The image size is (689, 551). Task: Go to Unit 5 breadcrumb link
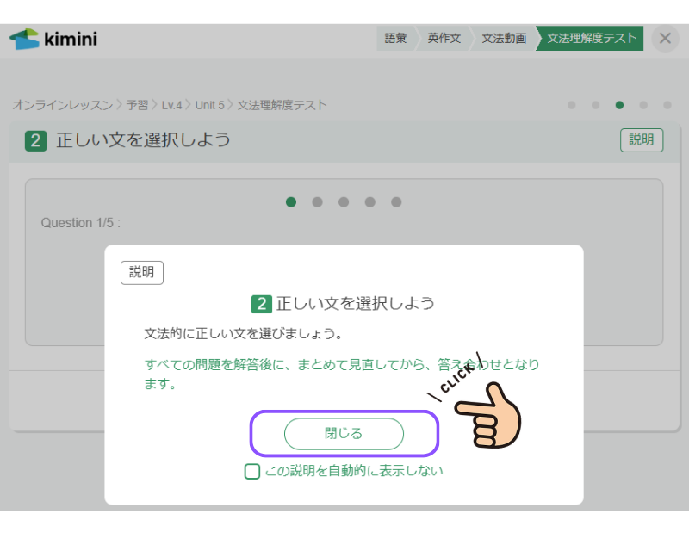click(x=210, y=105)
